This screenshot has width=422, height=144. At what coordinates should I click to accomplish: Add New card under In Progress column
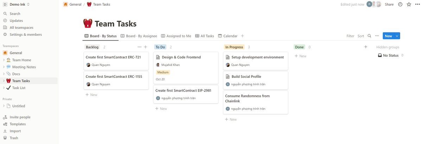coord(231,119)
